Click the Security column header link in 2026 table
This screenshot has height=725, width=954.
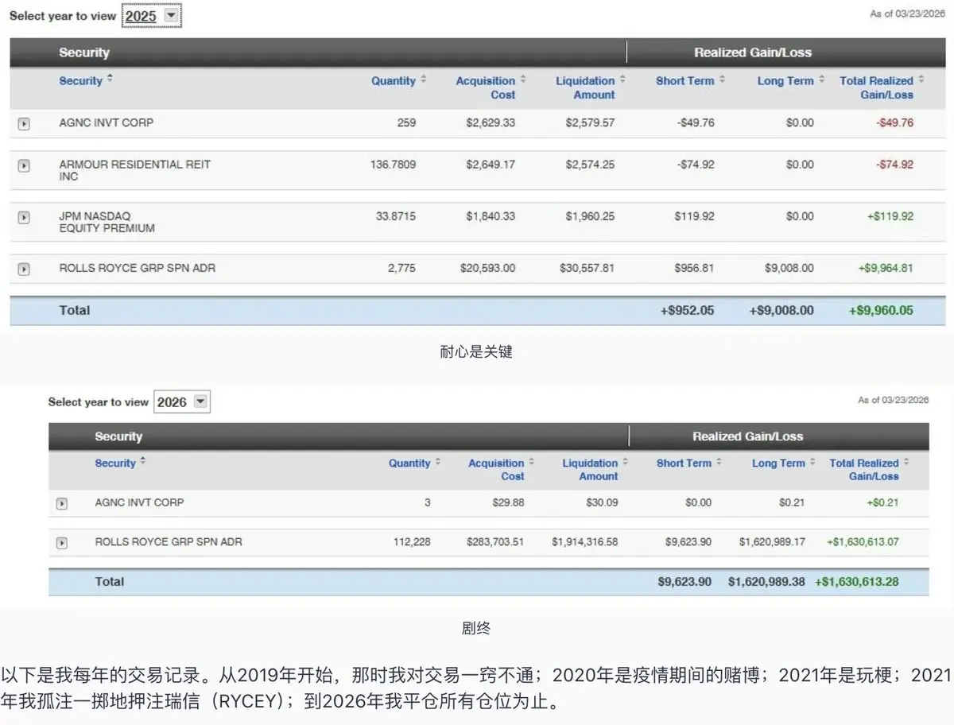click(x=115, y=463)
